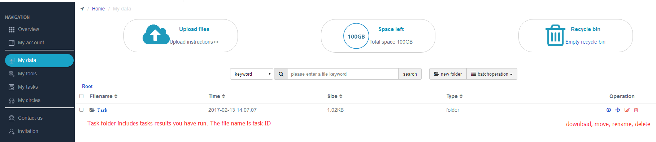
Task: Click the cloud upload icon
Action: tap(156, 35)
